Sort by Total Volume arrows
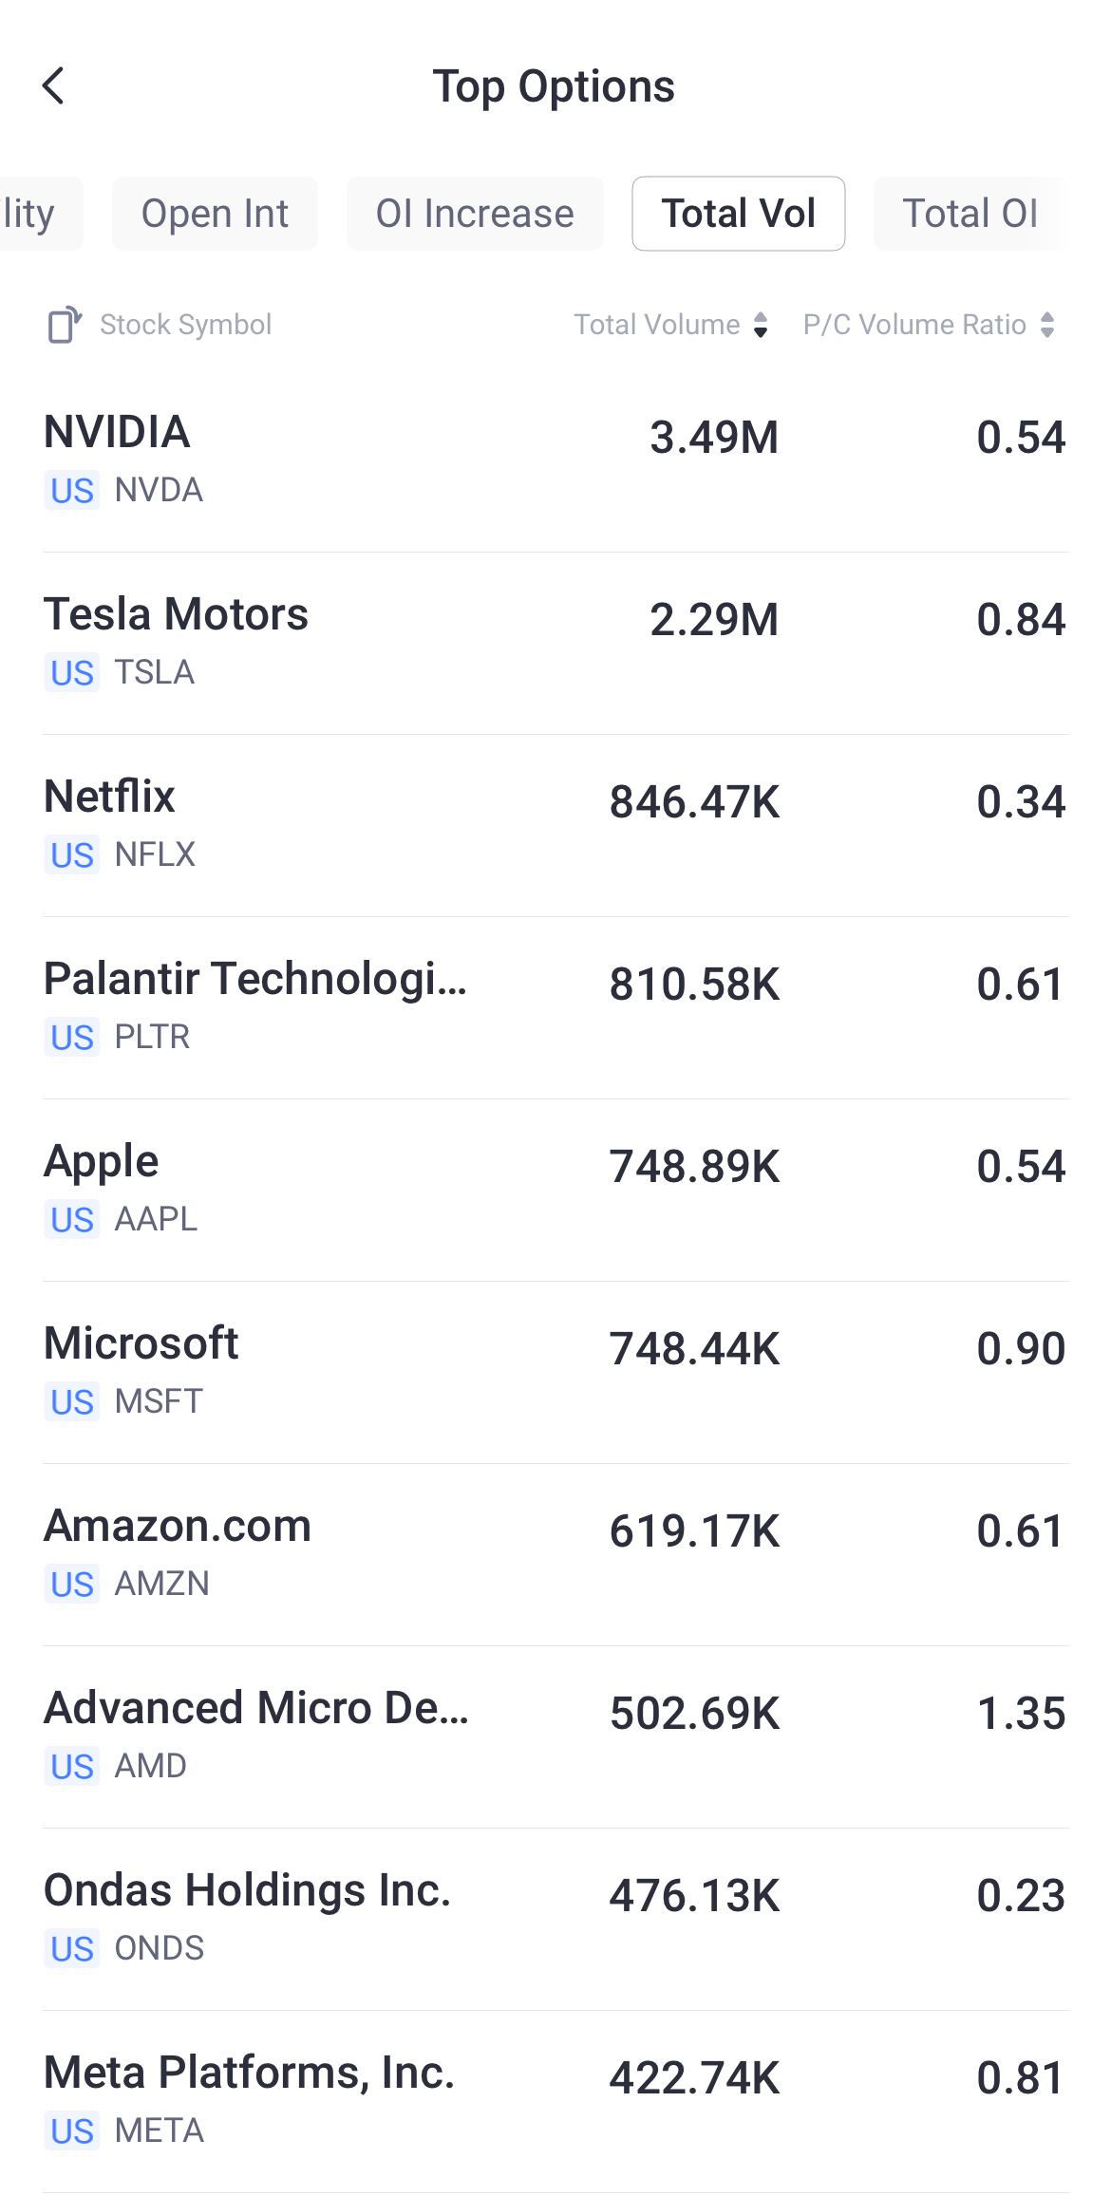Screen dimensions: 1111x2196 click(x=760, y=325)
